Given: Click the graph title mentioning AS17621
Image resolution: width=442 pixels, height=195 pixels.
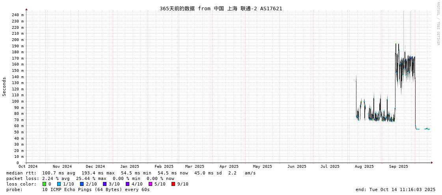Looking at the screenshot, I should tap(221, 8).
